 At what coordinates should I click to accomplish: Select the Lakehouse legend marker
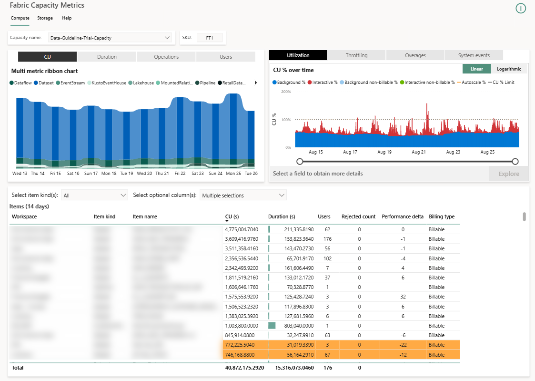pos(131,83)
